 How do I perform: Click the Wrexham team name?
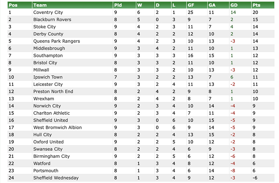coord(43,98)
